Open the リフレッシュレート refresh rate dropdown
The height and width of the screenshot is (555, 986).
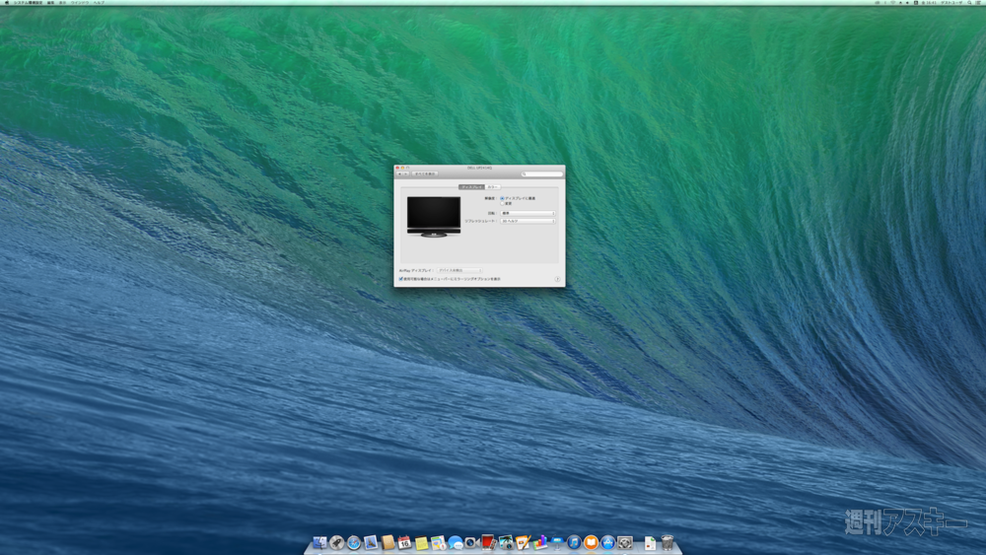point(528,221)
